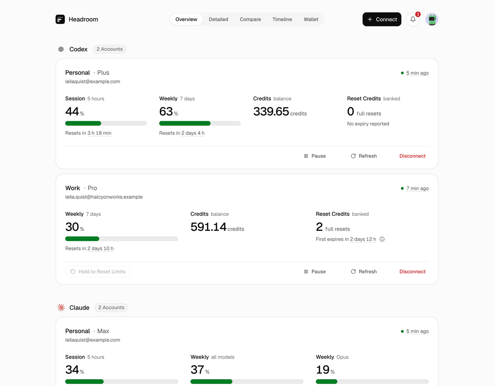
Task: Refresh the Work Pro account
Action: click(x=364, y=272)
